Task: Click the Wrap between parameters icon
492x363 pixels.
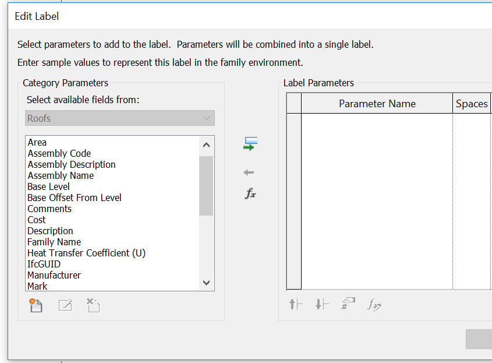Action: coord(348,304)
